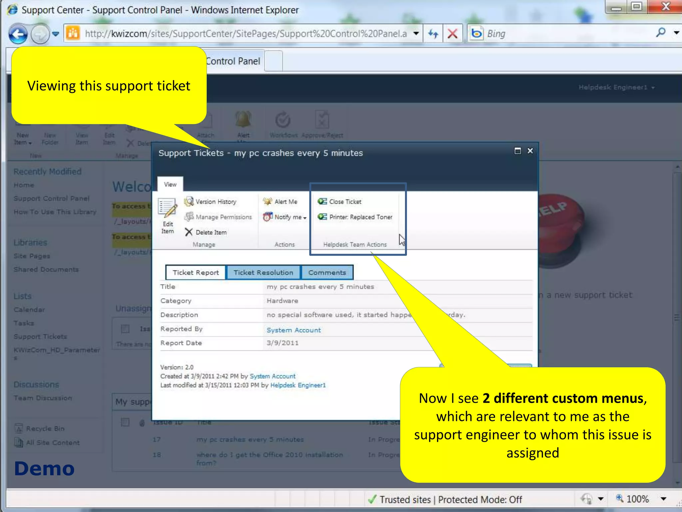The height and width of the screenshot is (512, 682).
Task: Maximize the Support Tickets dialog
Action: [517, 151]
